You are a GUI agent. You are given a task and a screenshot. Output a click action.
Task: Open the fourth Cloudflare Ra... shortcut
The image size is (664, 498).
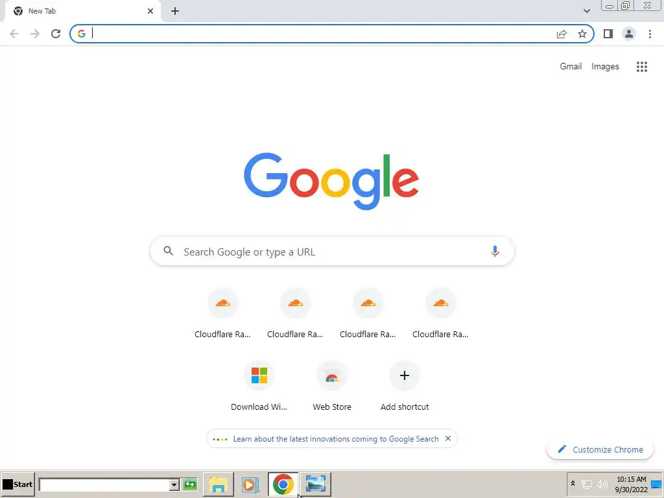(x=440, y=313)
